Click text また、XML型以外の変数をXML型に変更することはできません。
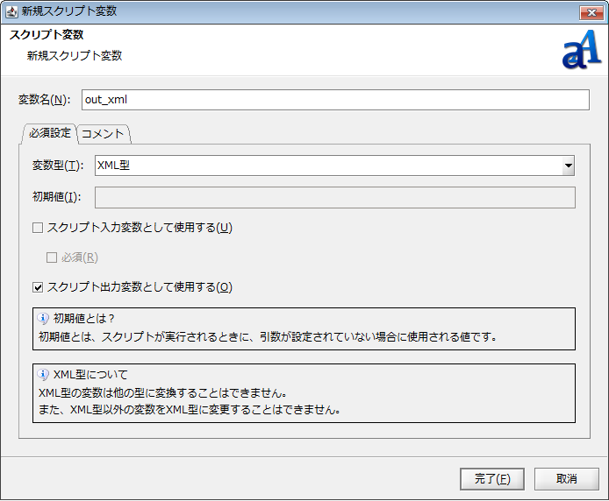This screenshot has height=501, width=609. pos(190,410)
